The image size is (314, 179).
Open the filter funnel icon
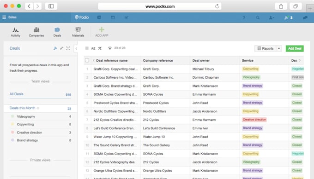[110, 48]
